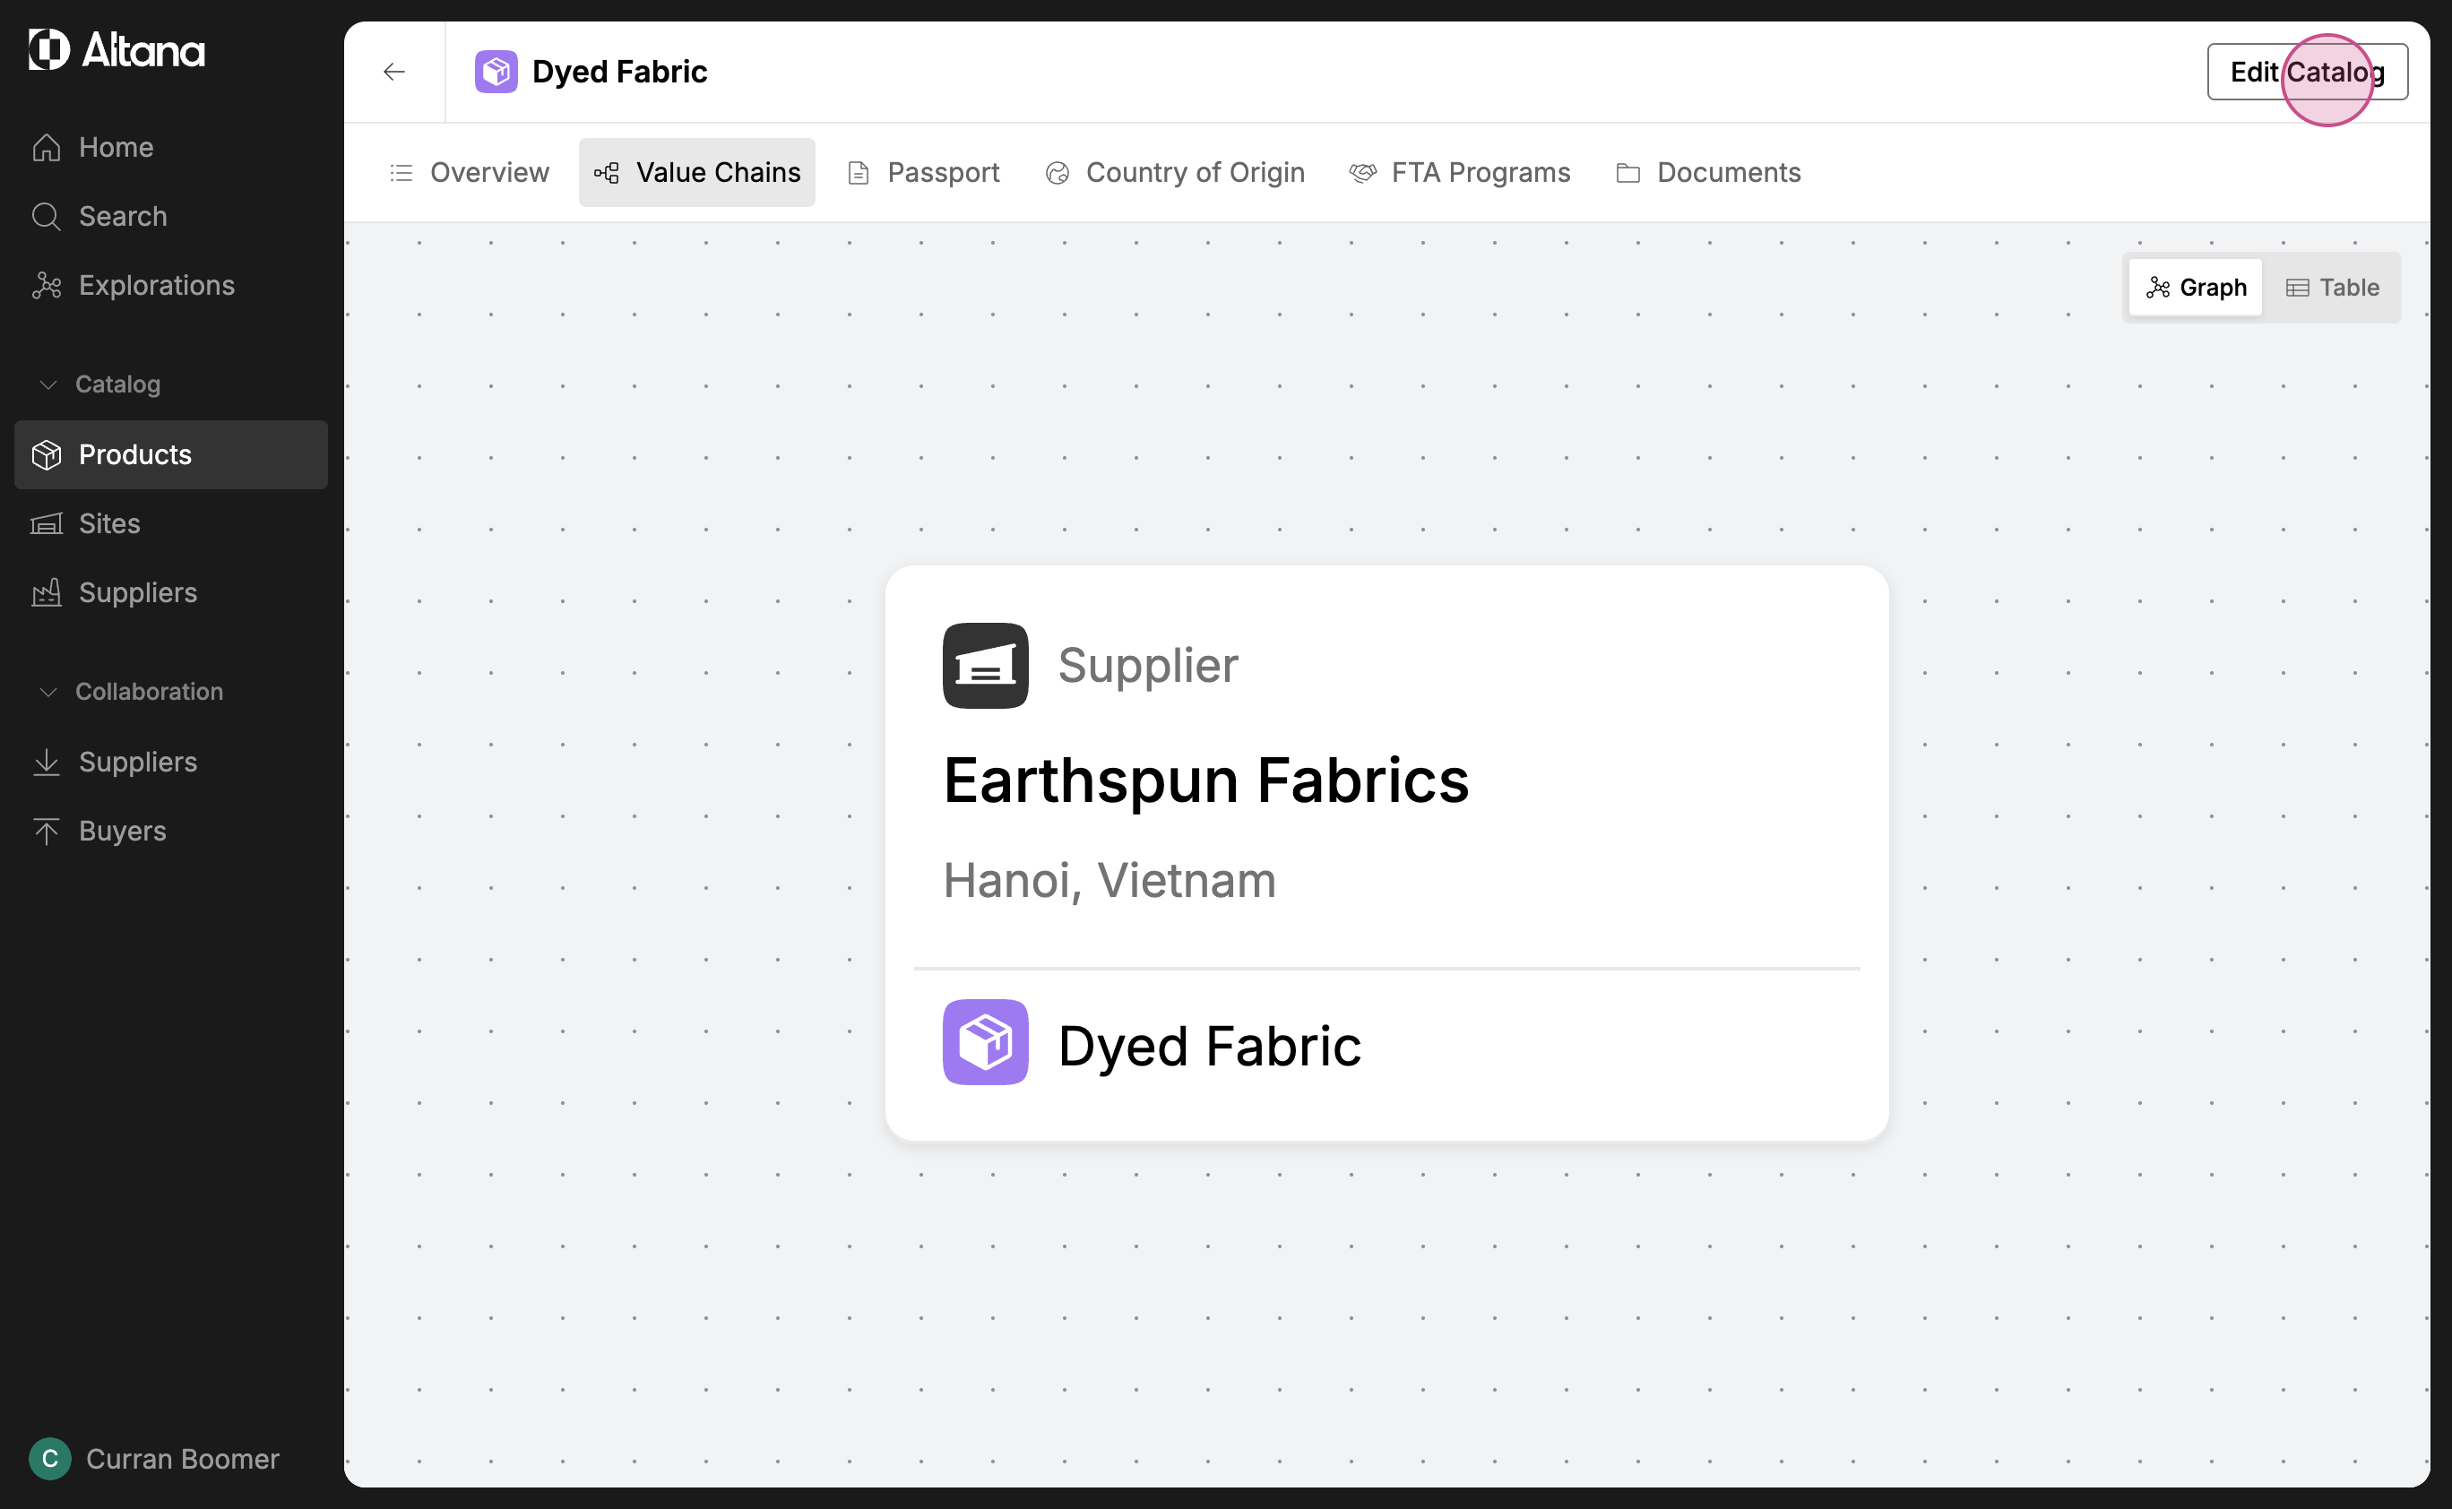Switch to Graph view
The height and width of the screenshot is (1509, 2452).
(2196, 288)
